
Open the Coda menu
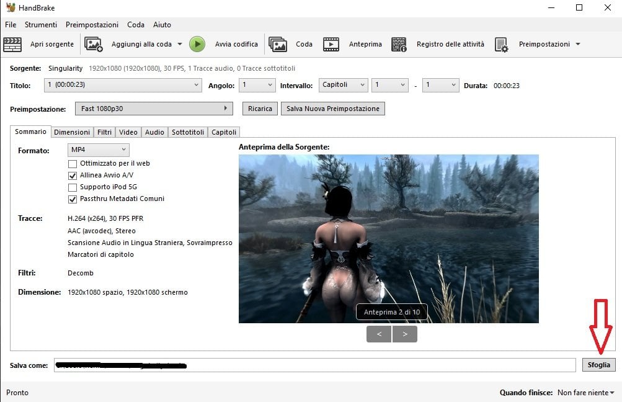point(136,25)
